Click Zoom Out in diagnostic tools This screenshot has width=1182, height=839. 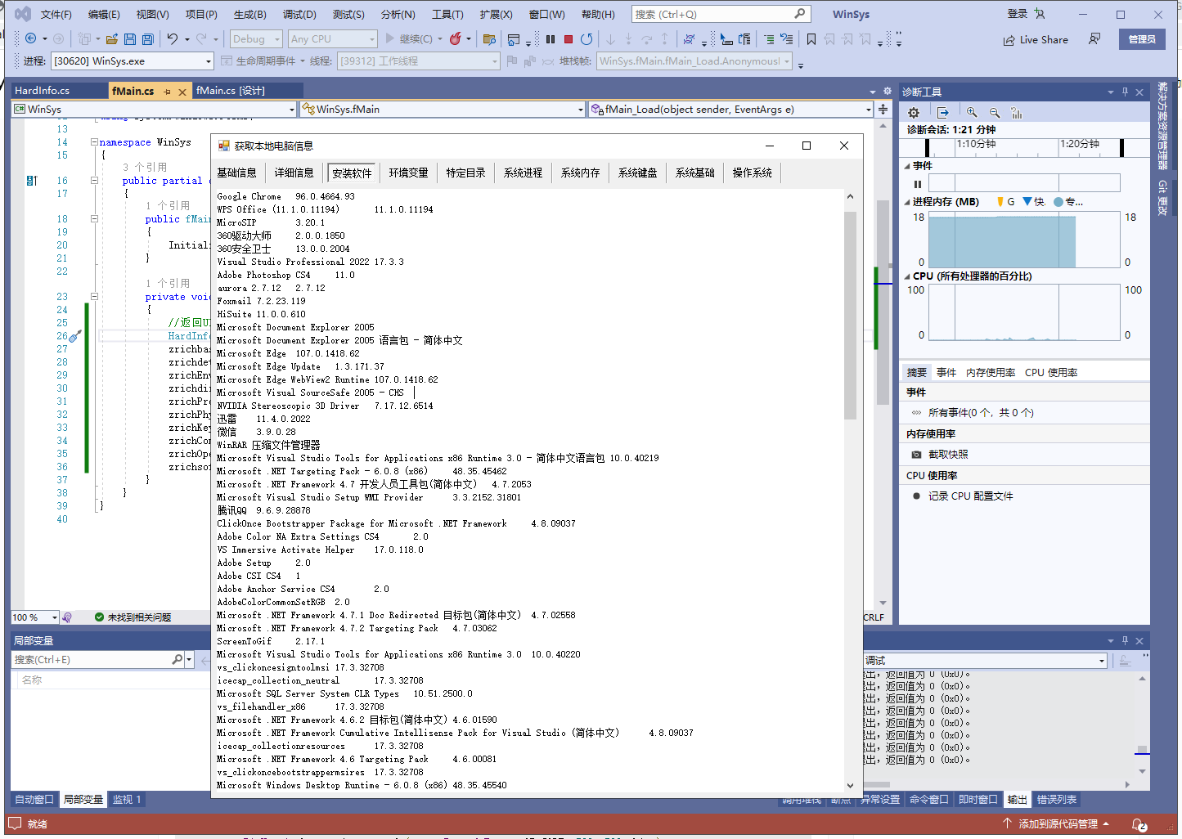(995, 113)
